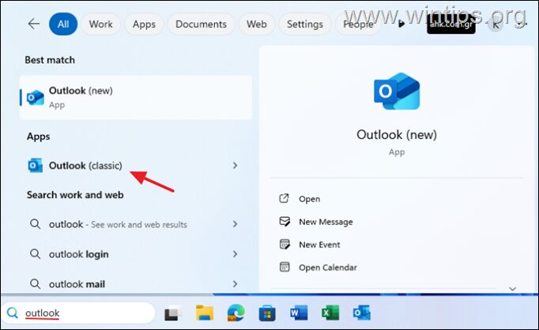Image resolution: width=539 pixels, height=330 pixels.
Task: Expand more actions with the down chevron
Action: click(513, 289)
